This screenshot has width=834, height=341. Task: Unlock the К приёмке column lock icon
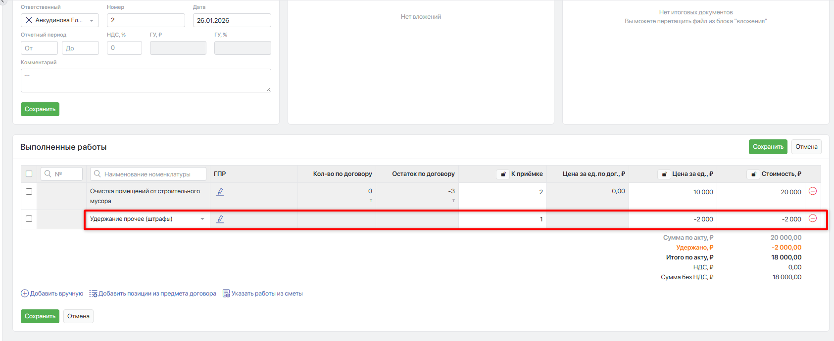click(x=503, y=174)
